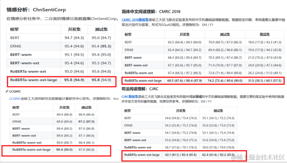The image size is (287, 163).
Task: Click the cell 95.3 (94.7)
Action: [101, 63]
